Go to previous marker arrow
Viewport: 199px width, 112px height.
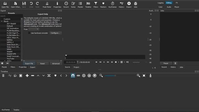pyautogui.click(x=61, y=76)
